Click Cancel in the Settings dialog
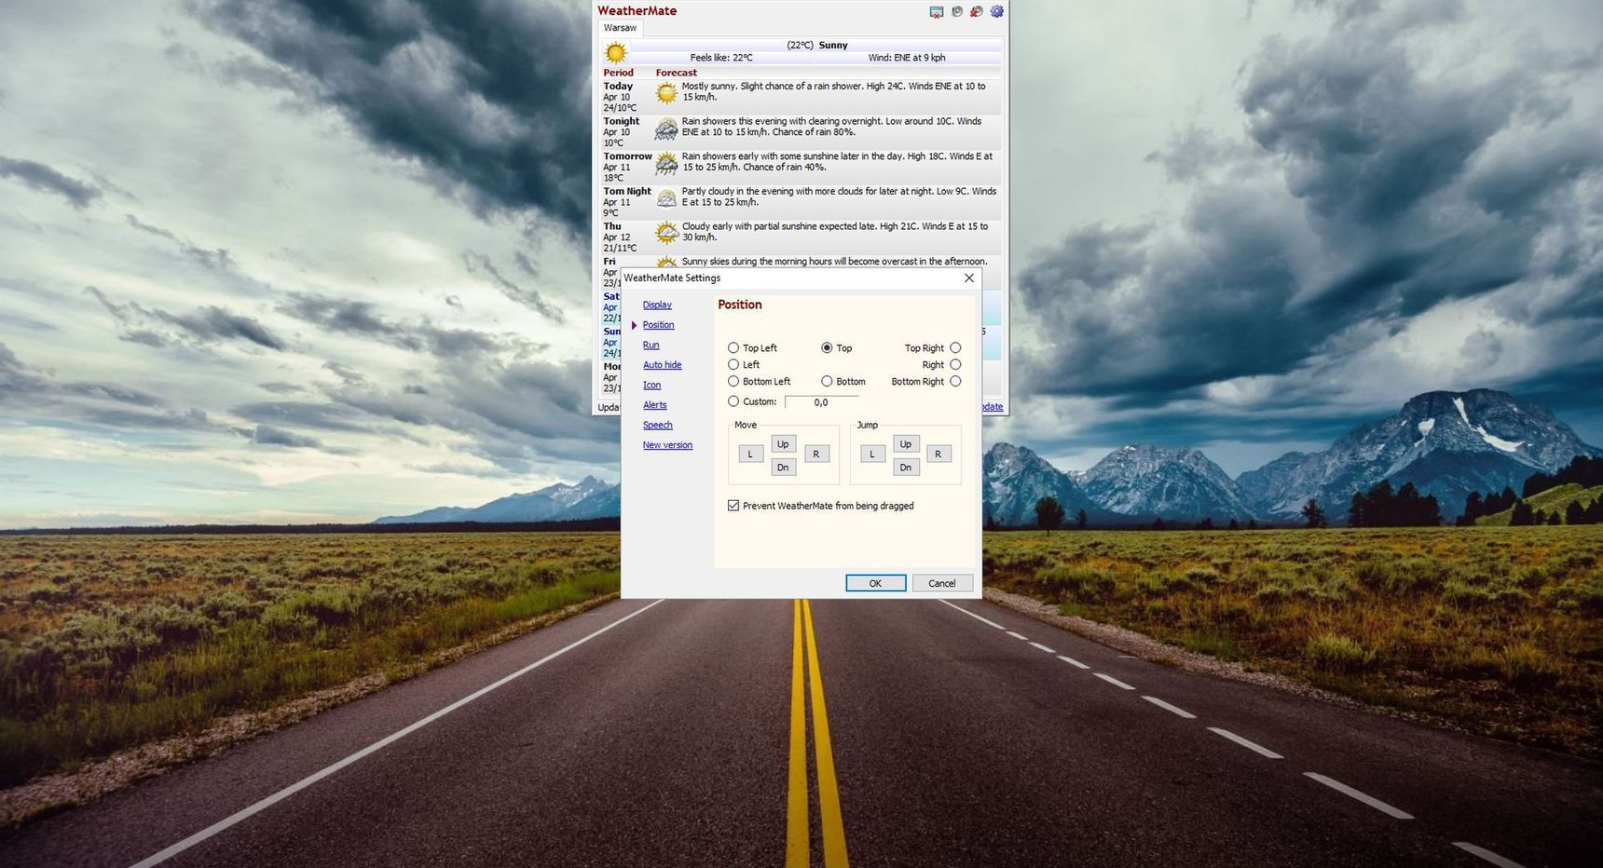Image resolution: width=1603 pixels, height=868 pixels. click(942, 583)
